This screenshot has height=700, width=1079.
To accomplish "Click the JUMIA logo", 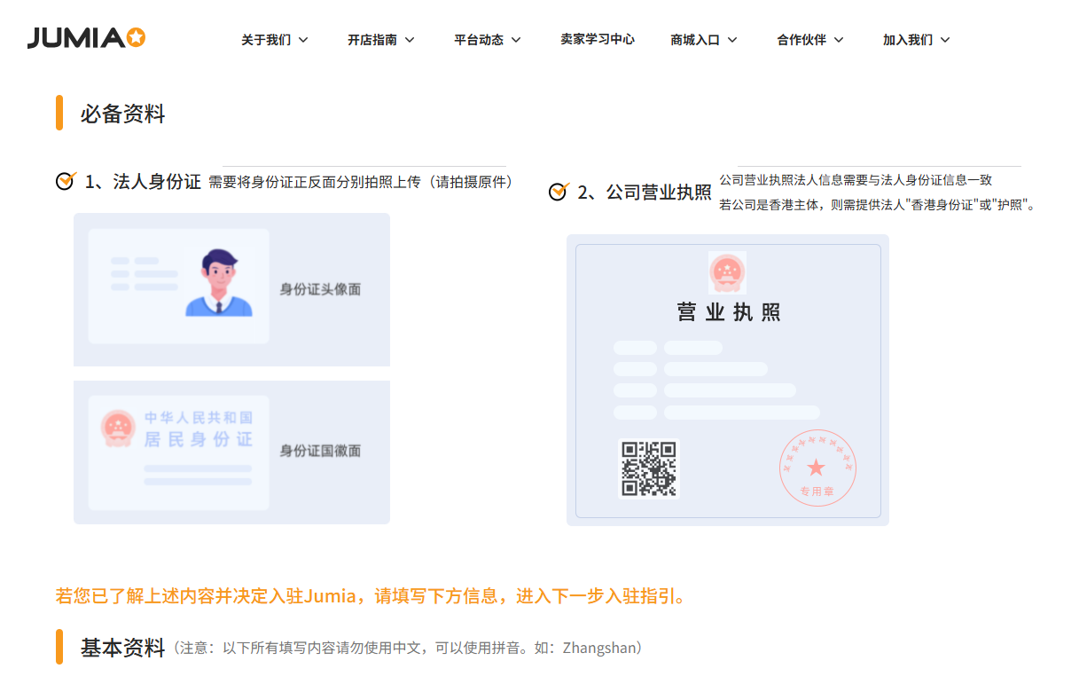I will (x=86, y=38).
